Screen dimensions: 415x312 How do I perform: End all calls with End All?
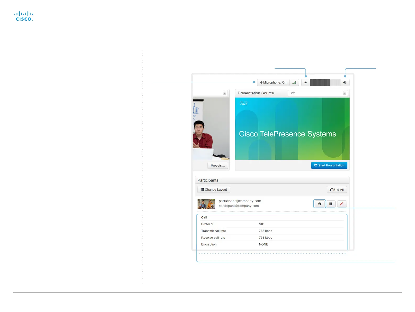(337, 190)
